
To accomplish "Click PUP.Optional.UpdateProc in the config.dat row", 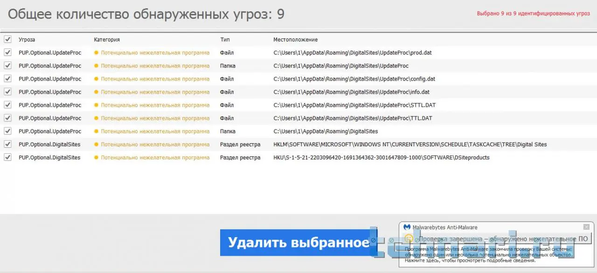I will coord(50,79).
